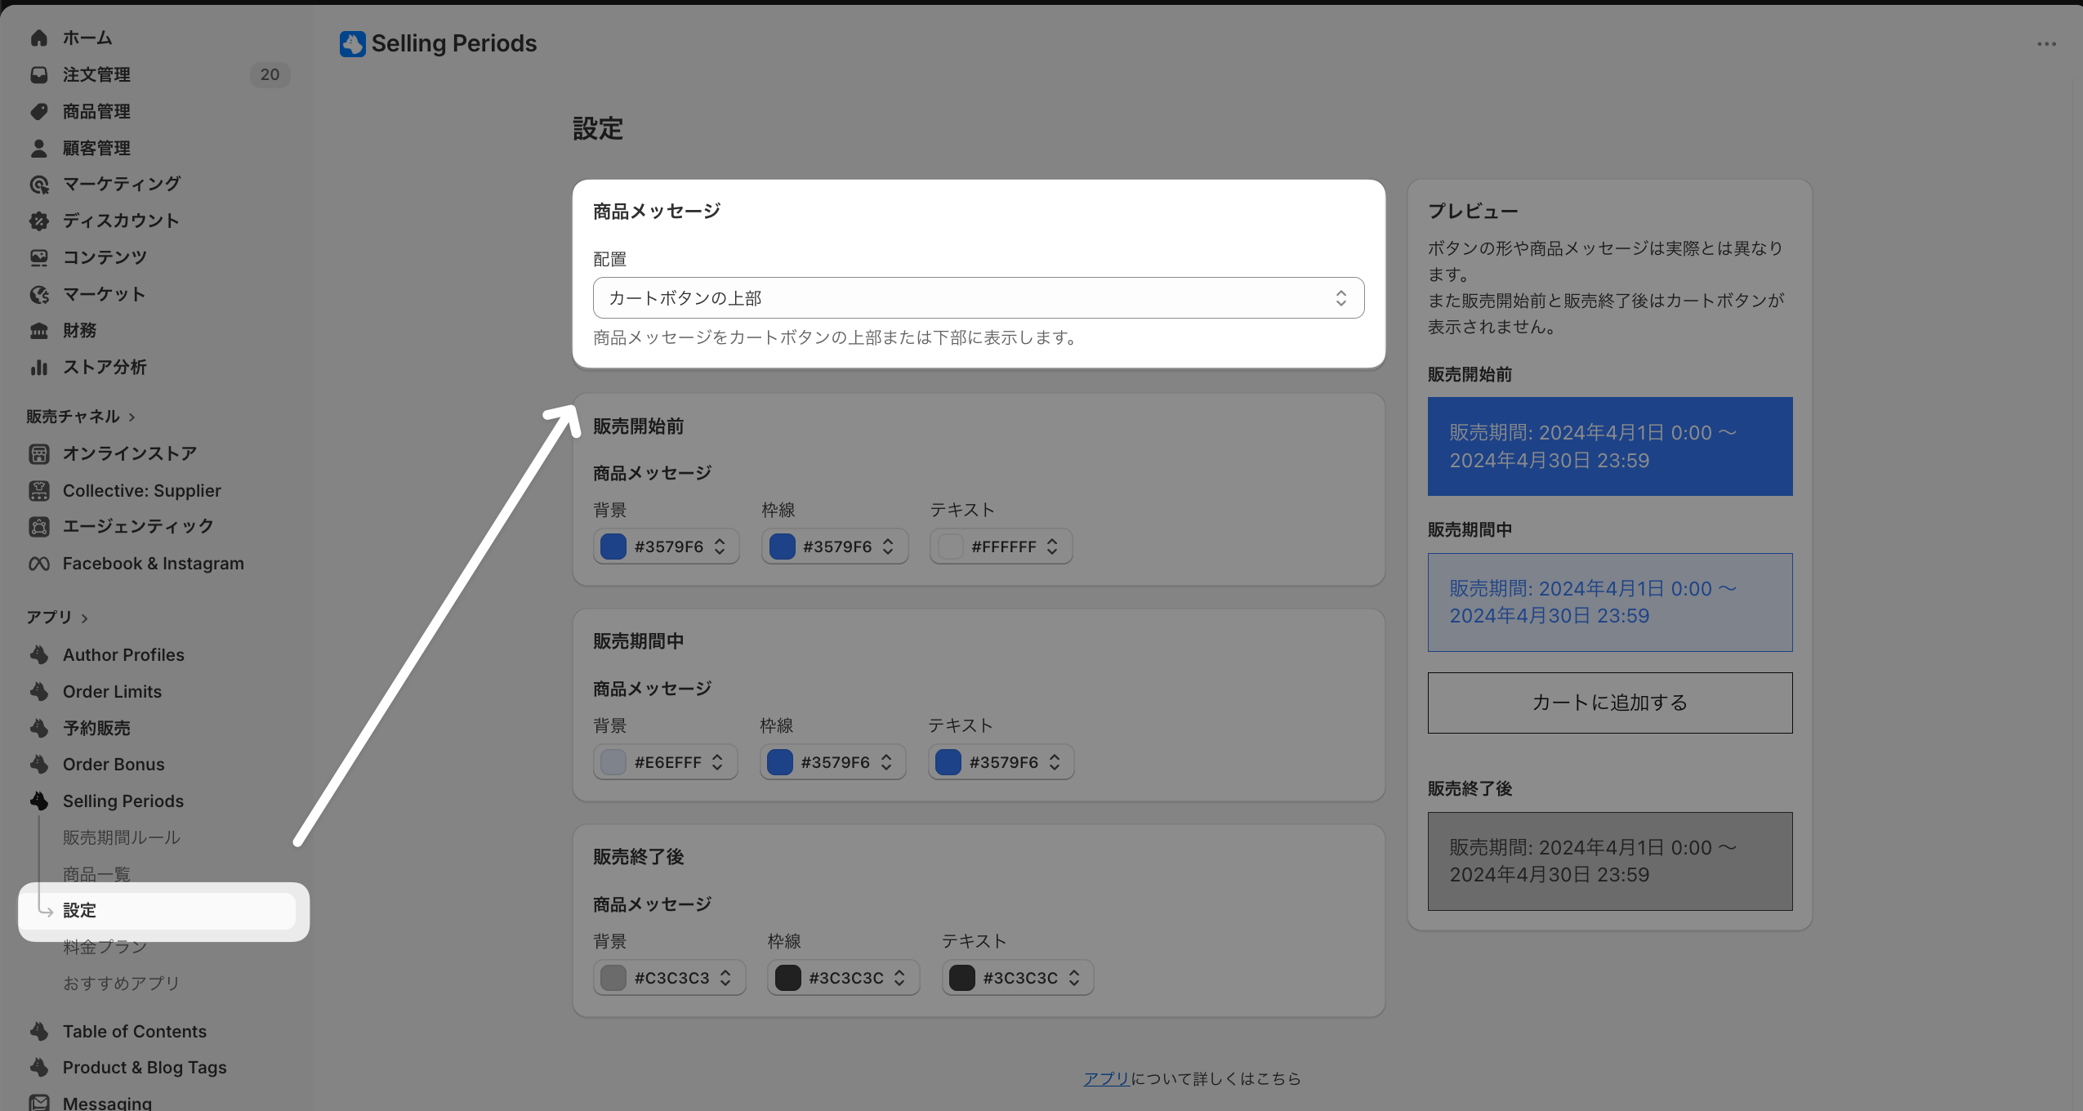Image resolution: width=2083 pixels, height=1111 pixels.
Task: Open Table of Contents app link
Action: (135, 1031)
